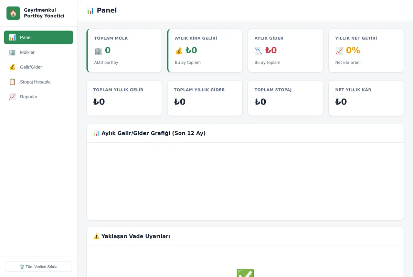413x277 pixels.
Task: Click the red ₺0 monthly expense value
Action: click(x=271, y=51)
